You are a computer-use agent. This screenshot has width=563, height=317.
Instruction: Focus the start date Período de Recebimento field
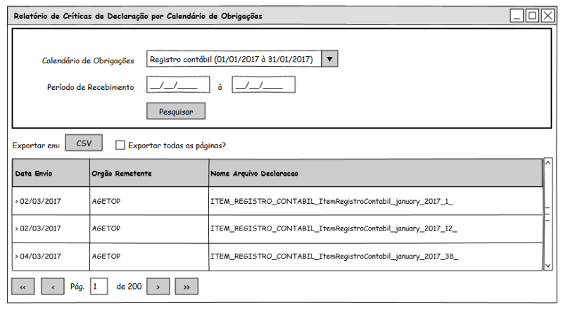178,85
